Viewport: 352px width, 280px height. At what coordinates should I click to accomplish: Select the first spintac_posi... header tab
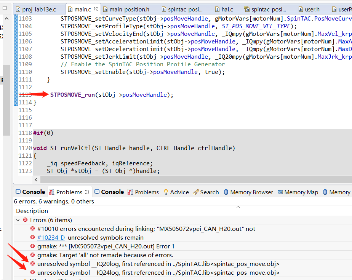pos(182,10)
